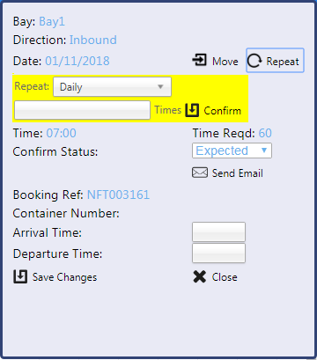Image resolution: width=317 pixels, height=360 pixels.
Task: Click the Departure Time input box
Action: [218, 253]
